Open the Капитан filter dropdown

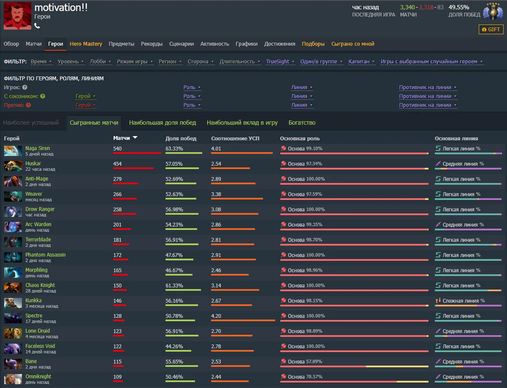(x=362, y=62)
